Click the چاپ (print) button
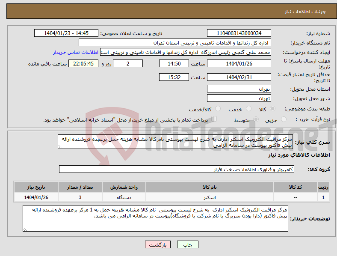This screenshot has height=256, width=337. (187, 244)
